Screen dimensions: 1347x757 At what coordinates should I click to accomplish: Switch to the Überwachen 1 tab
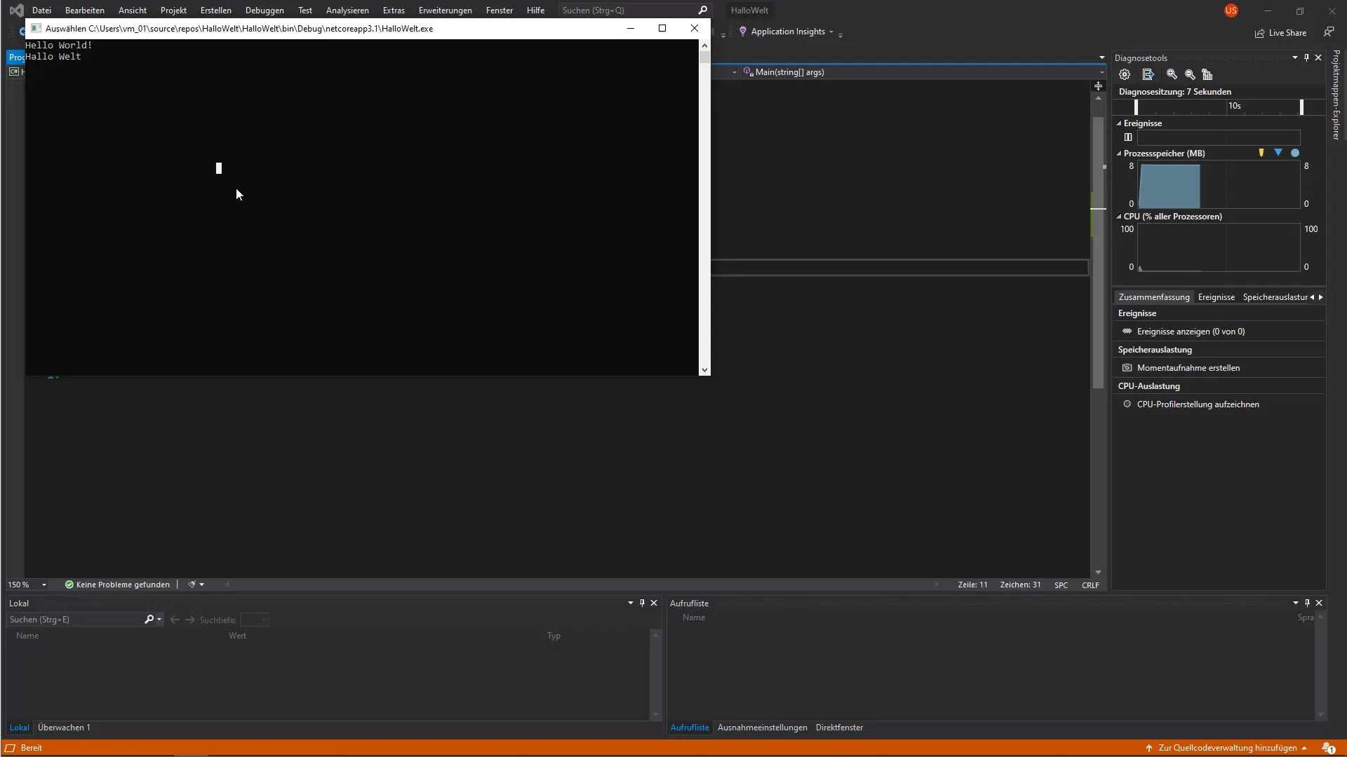pos(64,728)
